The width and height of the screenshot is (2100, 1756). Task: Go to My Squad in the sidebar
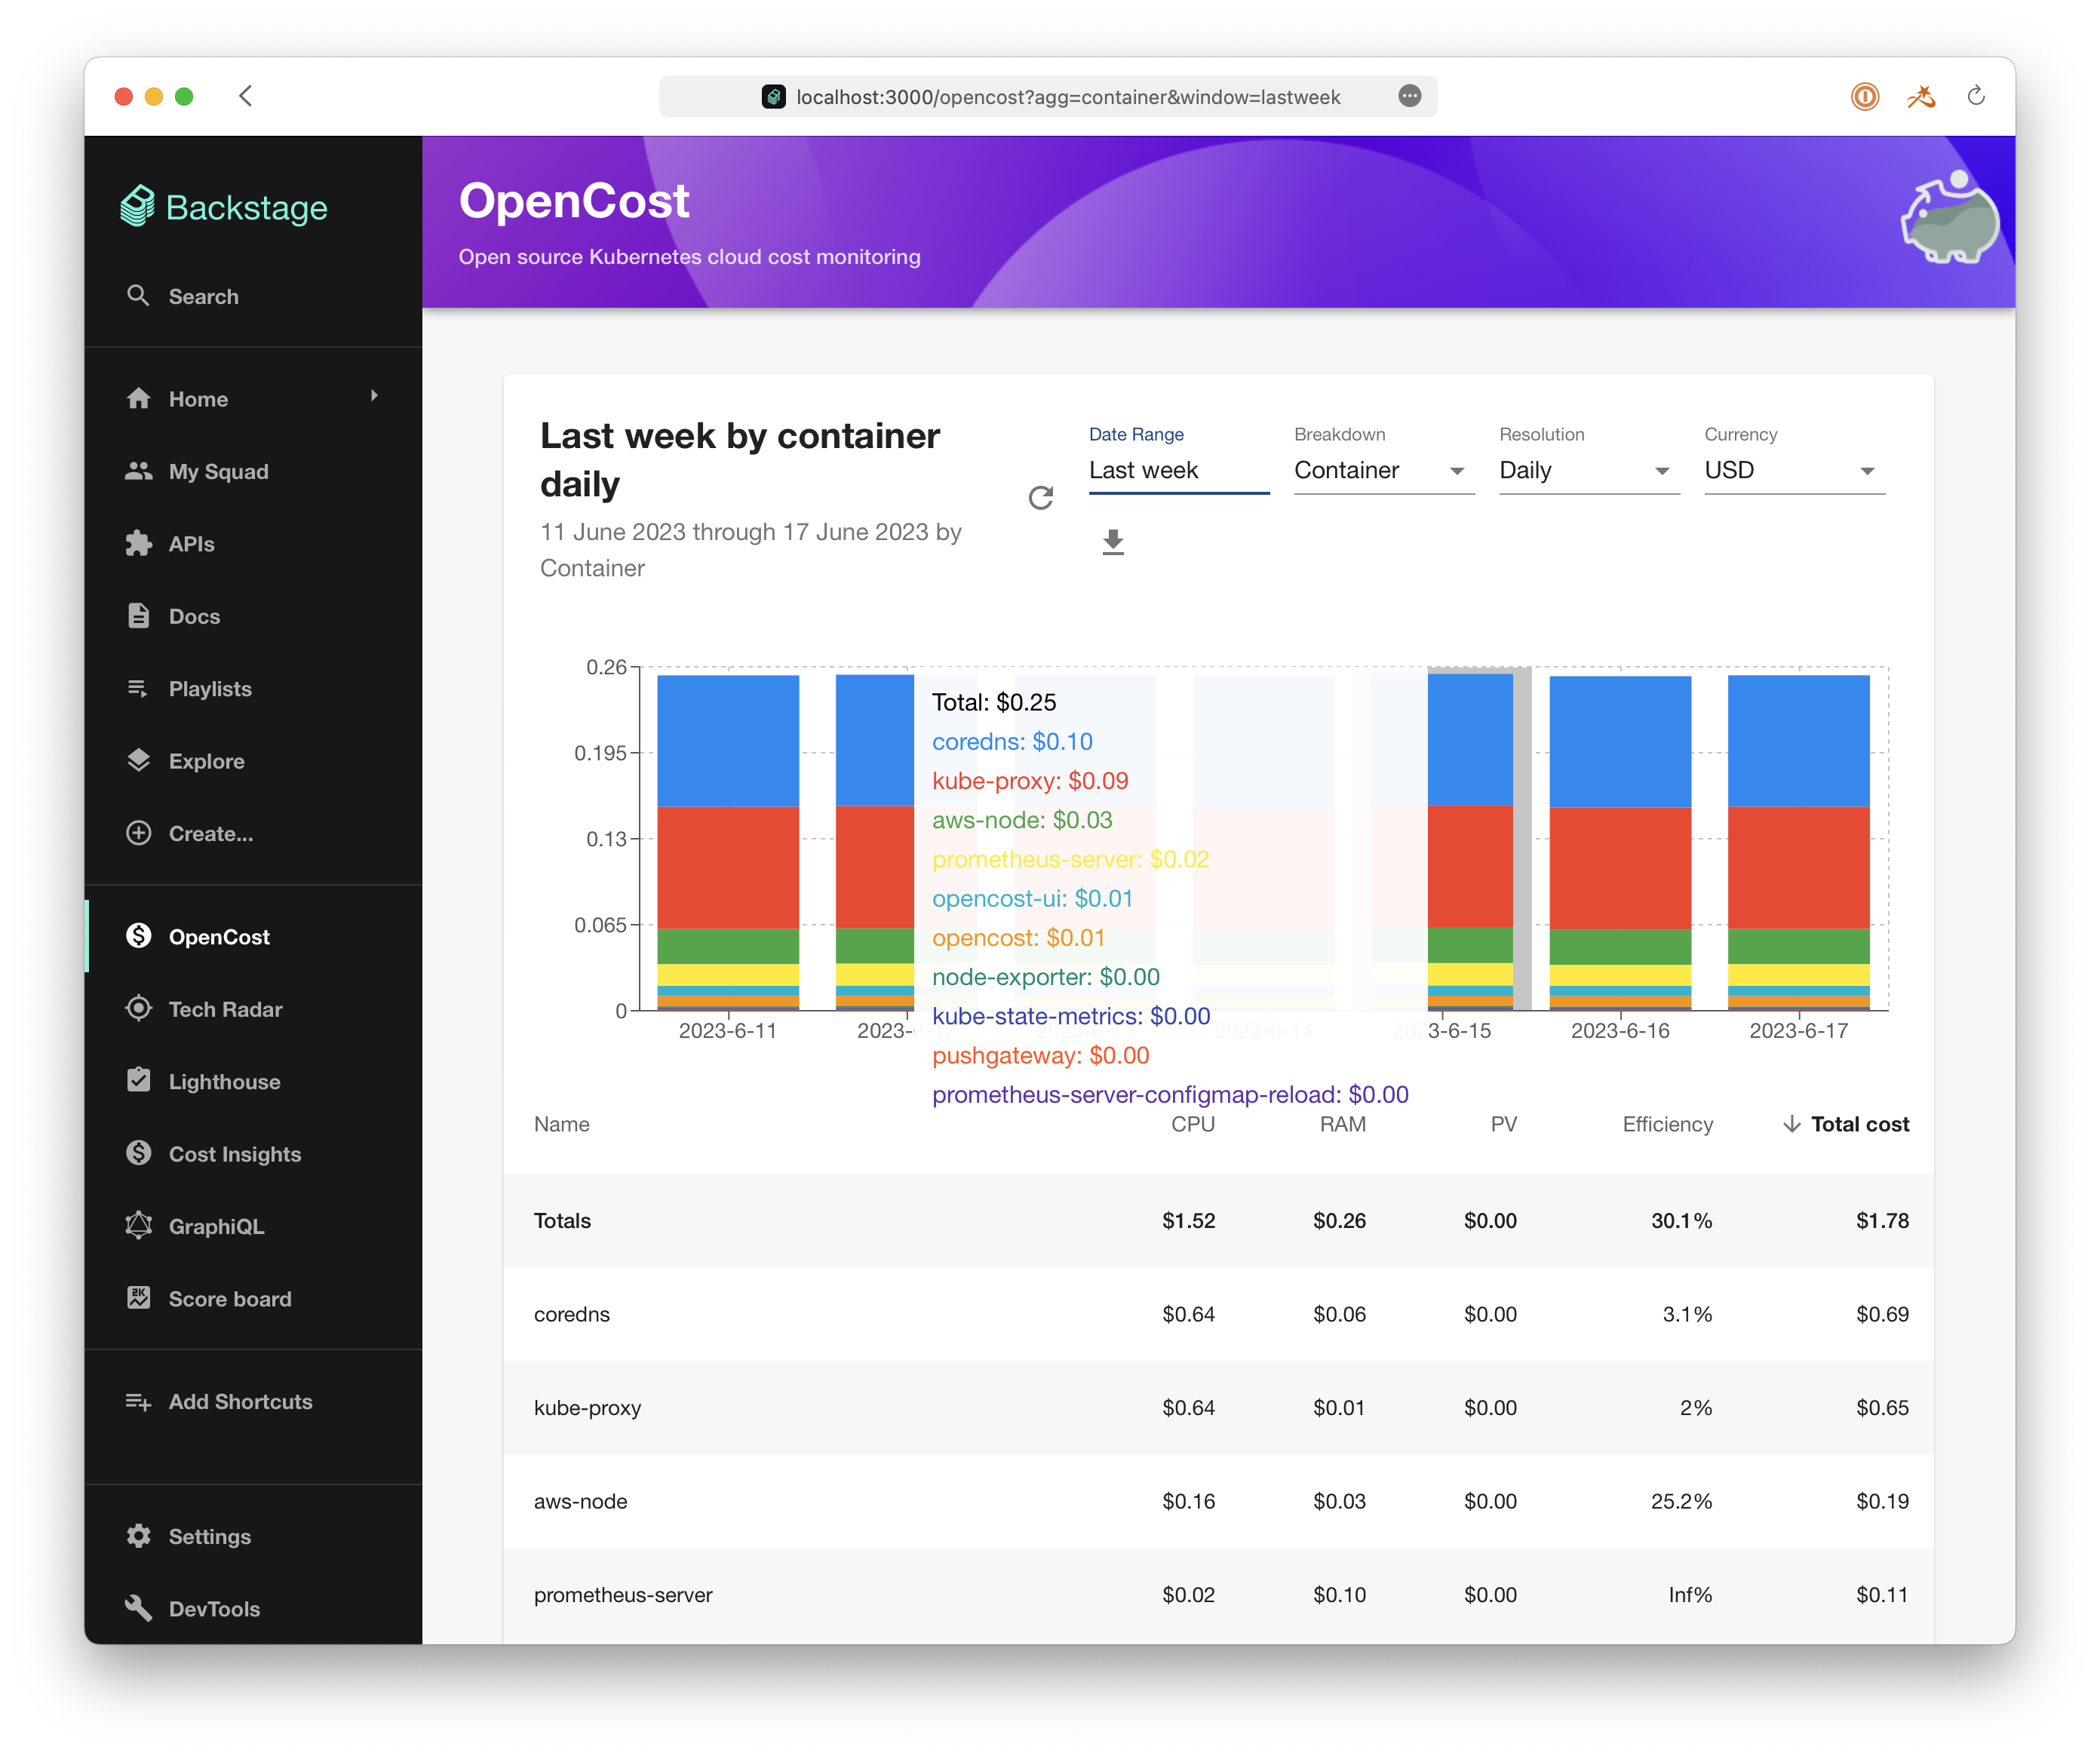(x=218, y=471)
